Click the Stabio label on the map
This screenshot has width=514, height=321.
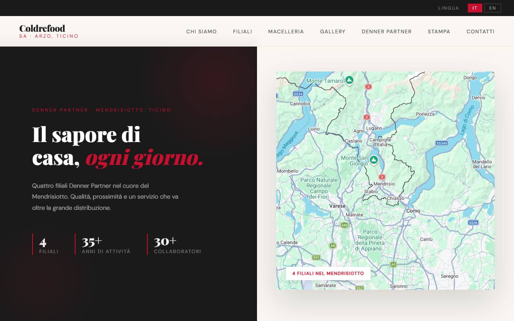click(x=371, y=192)
